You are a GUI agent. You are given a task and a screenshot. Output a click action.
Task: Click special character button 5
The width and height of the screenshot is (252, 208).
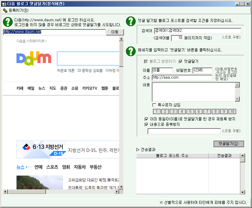(x=190, y=111)
